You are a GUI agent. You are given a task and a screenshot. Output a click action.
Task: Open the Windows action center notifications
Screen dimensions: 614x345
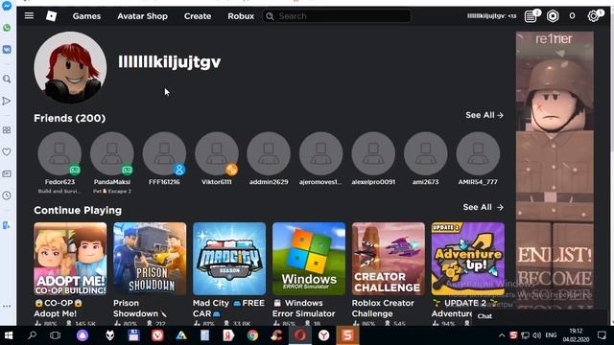coord(602,335)
